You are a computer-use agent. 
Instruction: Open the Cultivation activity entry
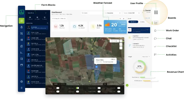tap(139, 45)
